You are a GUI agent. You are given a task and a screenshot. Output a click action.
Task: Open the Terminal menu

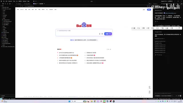[x=24, y=1]
